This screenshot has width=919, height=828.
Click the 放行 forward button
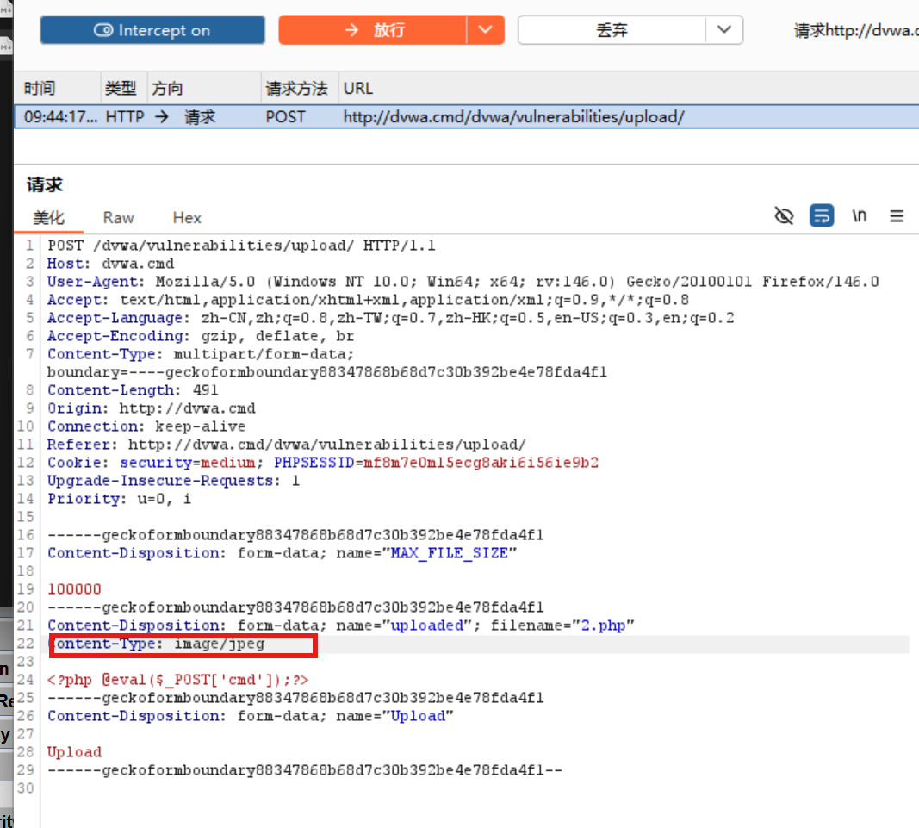point(373,30)
